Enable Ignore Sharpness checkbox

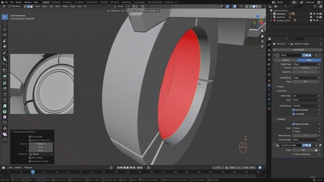click(x=294, y=154)
